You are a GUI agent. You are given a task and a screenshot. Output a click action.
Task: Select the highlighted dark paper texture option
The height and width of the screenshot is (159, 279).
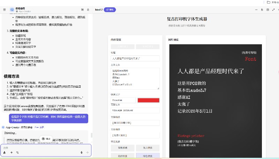click(148, 156)
